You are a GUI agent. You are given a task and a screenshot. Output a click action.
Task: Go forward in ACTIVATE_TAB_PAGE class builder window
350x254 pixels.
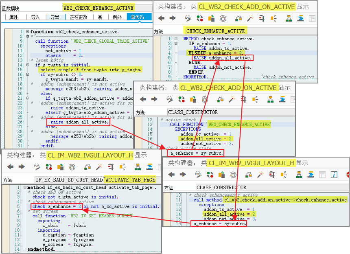click(x=22, y=166)
